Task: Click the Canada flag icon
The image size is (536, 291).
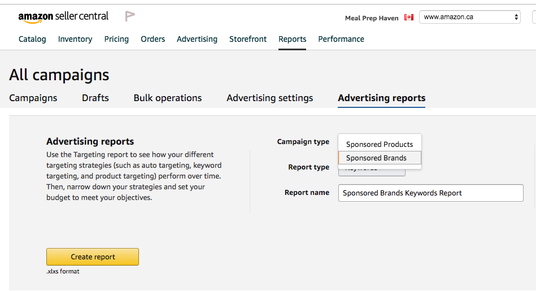Action: coord(409,17)
